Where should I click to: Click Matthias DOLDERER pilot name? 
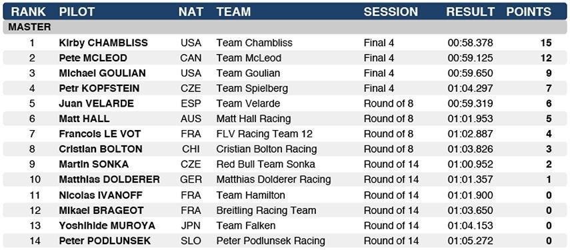[109, 180]
